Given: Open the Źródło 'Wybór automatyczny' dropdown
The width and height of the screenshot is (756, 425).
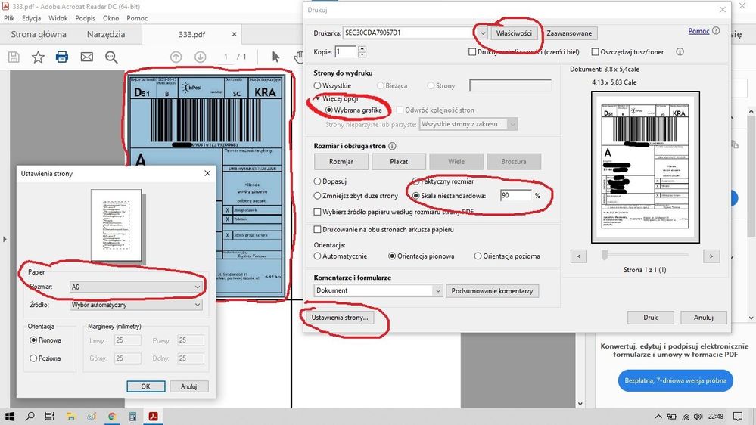Looking at the screenshot, I should pos(198,305).
